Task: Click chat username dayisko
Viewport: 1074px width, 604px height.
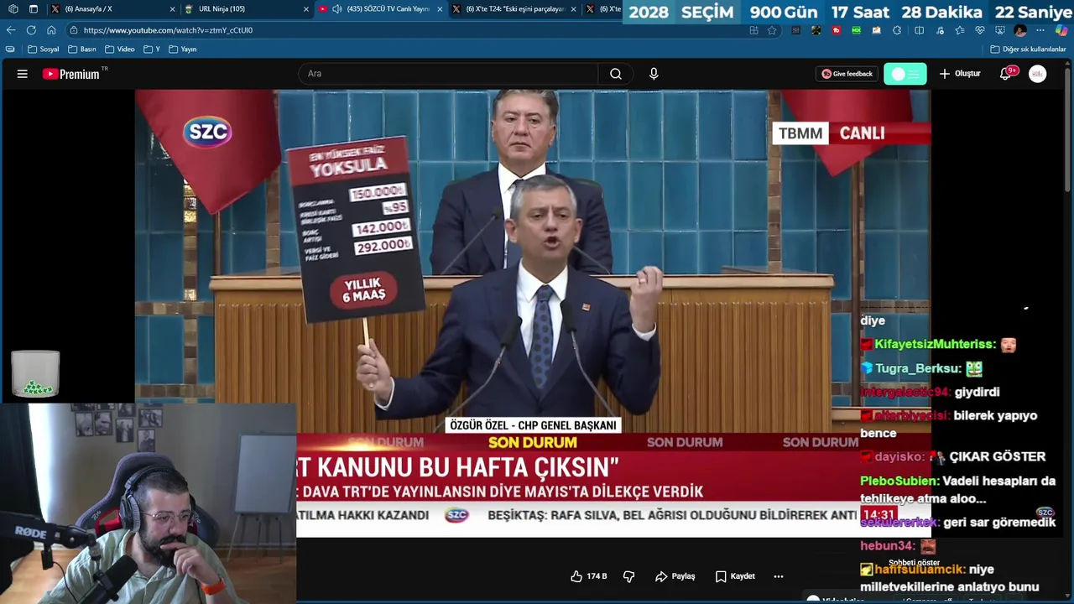Action: (899, 456)
